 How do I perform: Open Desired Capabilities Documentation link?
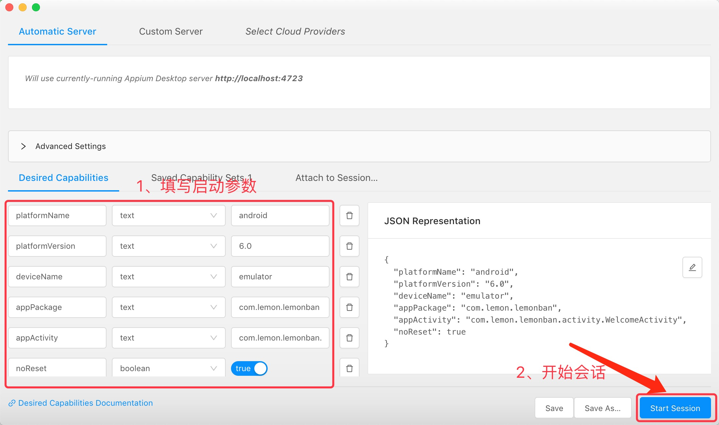86,403
